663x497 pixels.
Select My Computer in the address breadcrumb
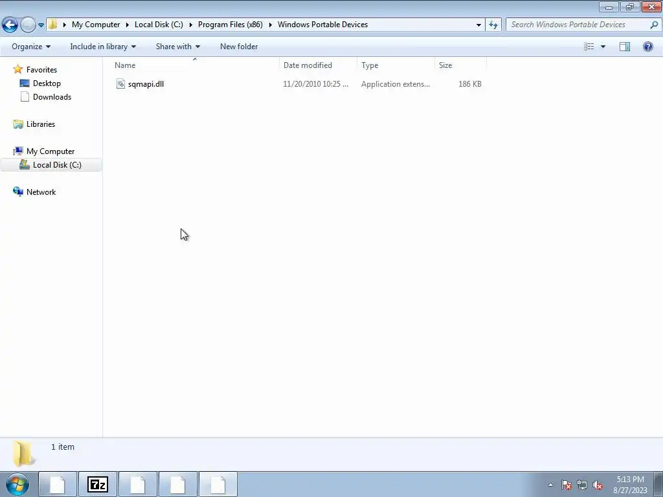[x=96, y=25]
